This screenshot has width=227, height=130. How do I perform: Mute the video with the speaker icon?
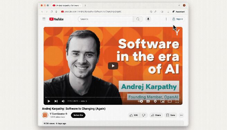coord(63,101)
